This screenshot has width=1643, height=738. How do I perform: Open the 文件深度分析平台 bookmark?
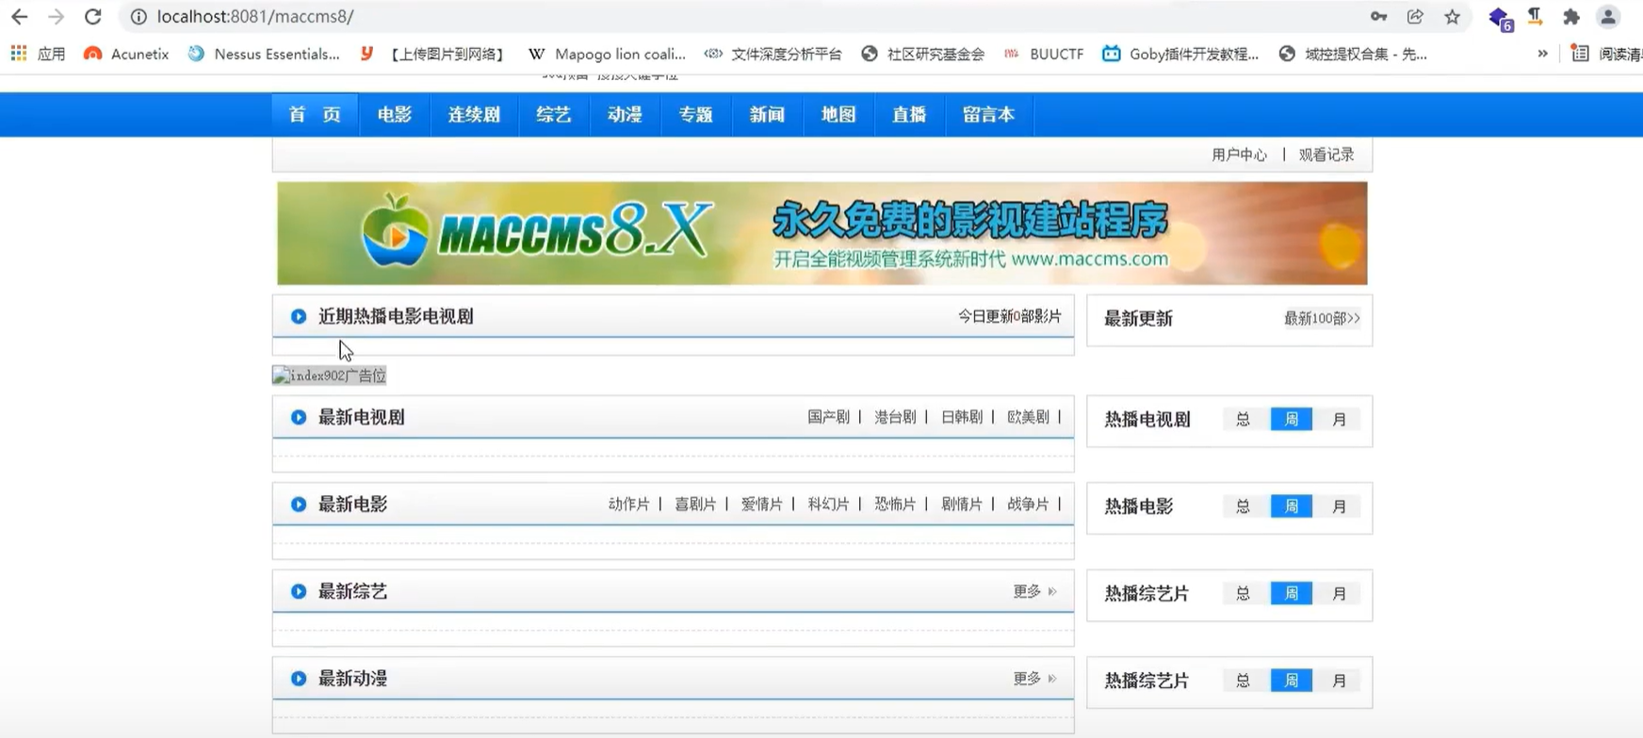coord(773,54)
